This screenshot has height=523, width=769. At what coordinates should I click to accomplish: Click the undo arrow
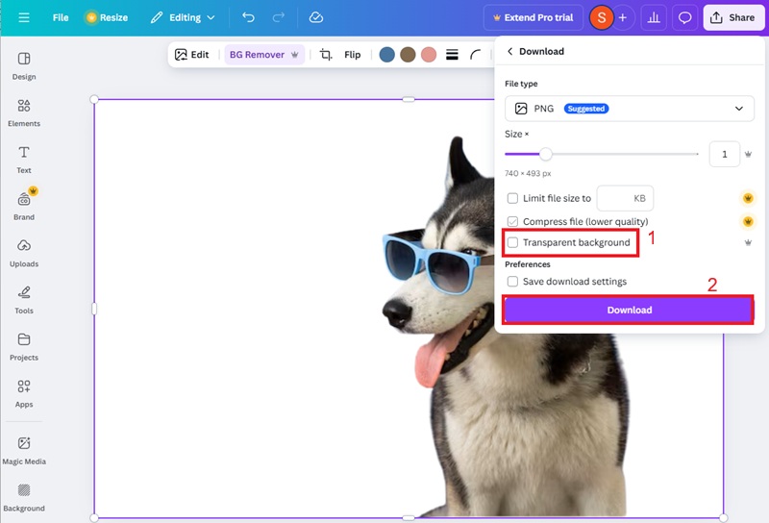click(x=249, y=17)
